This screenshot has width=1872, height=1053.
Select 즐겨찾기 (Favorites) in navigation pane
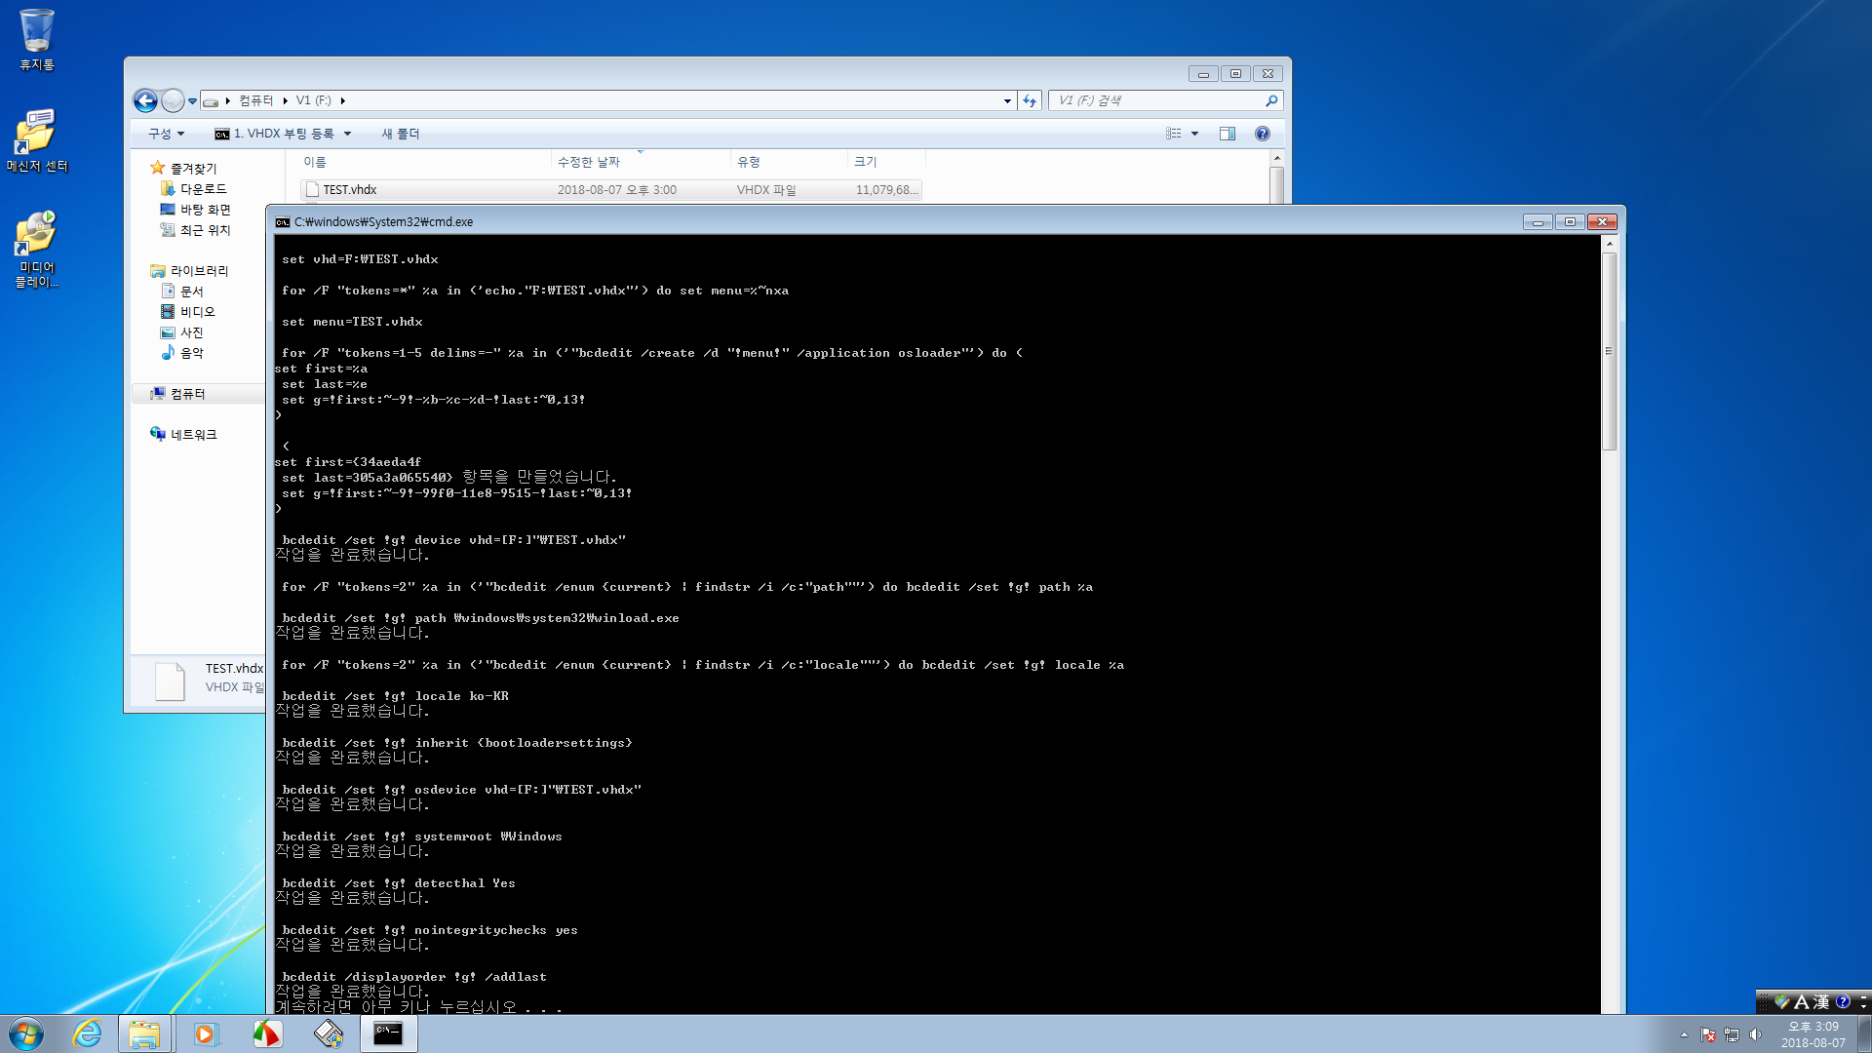183,168
